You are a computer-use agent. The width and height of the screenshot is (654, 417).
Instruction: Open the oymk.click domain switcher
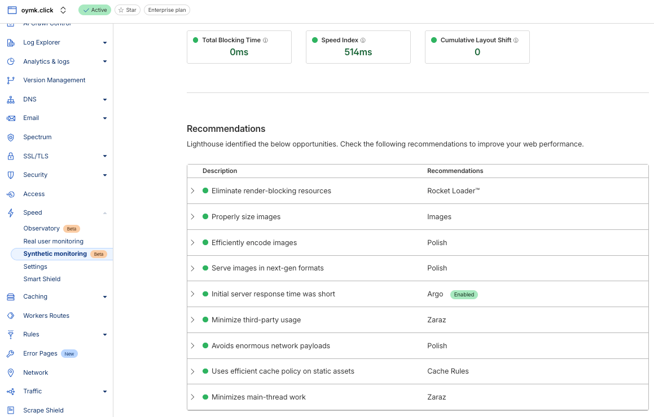click(63, 10)
